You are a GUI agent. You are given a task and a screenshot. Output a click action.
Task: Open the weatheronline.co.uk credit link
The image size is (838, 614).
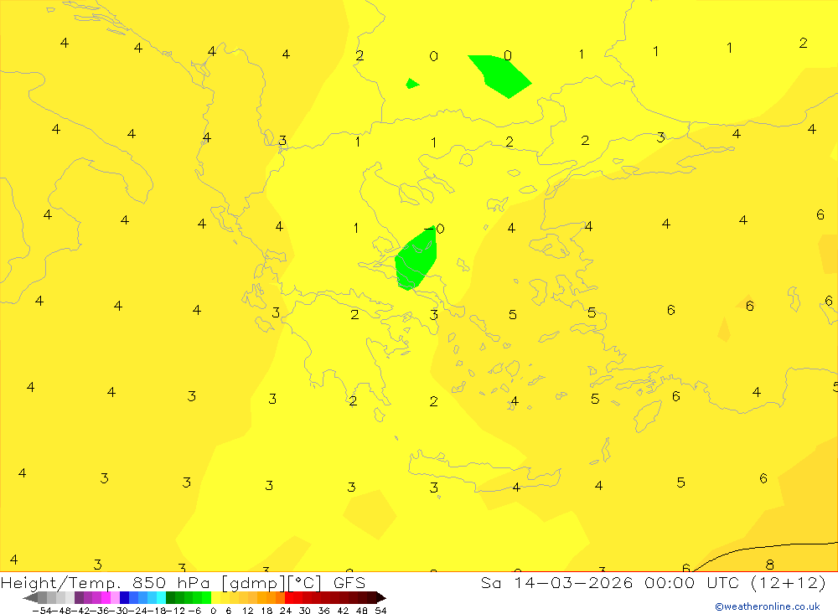point(768,606)
